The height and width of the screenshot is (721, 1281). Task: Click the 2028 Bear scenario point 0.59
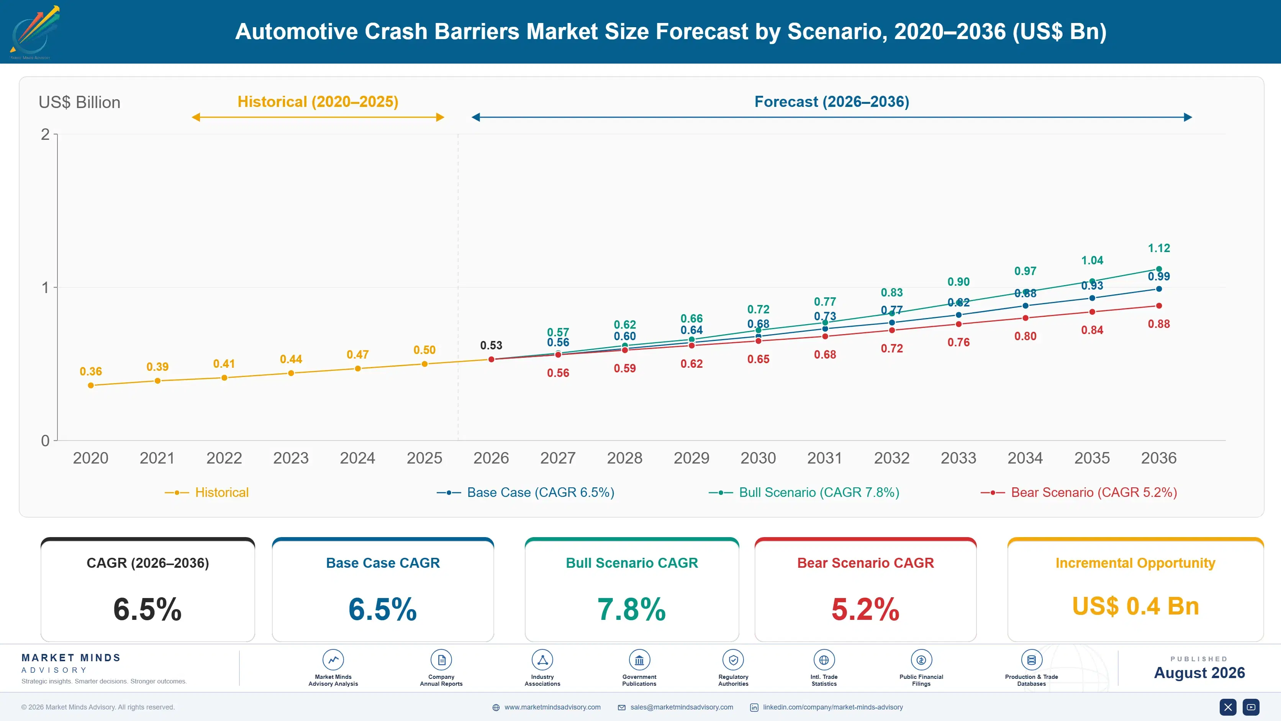pos(625,350)
